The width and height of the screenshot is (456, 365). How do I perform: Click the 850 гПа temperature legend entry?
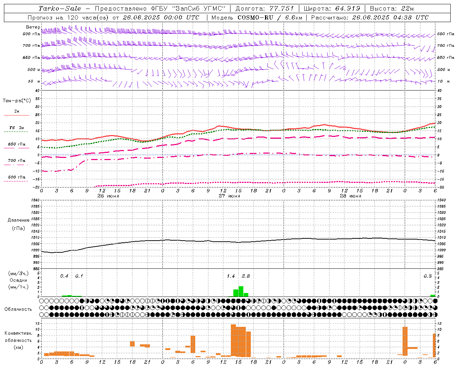[x=16, y=144]
